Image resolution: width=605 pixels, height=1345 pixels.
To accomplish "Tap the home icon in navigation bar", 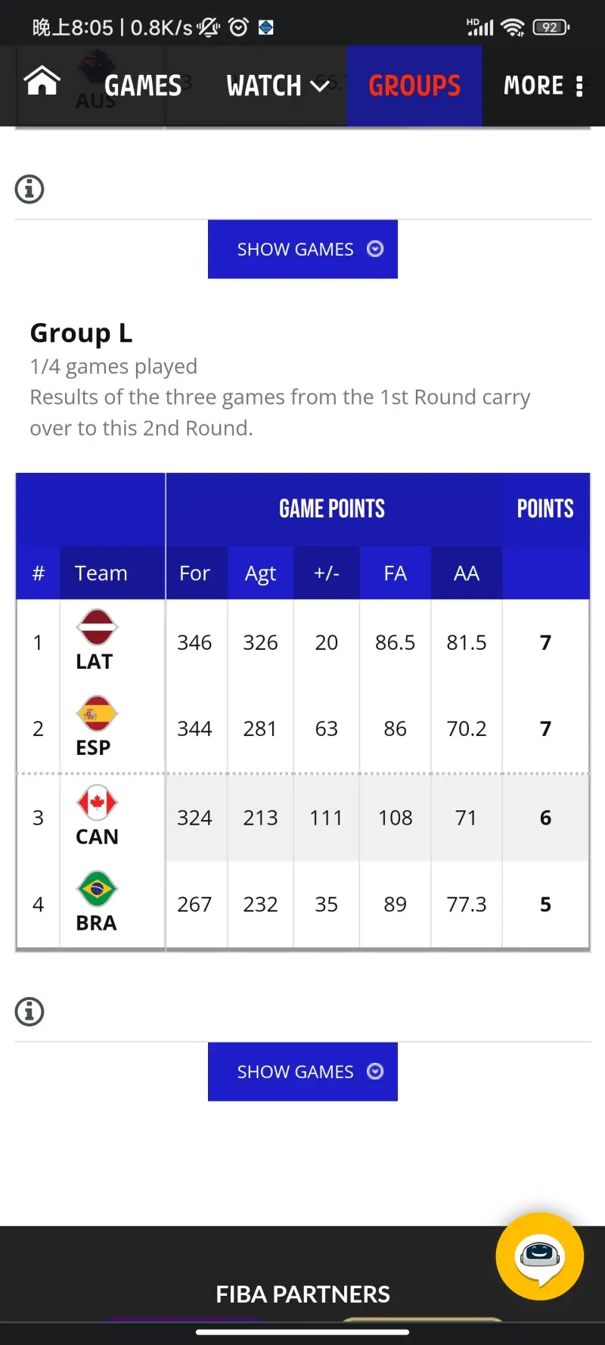I will [x=42, y=82].
